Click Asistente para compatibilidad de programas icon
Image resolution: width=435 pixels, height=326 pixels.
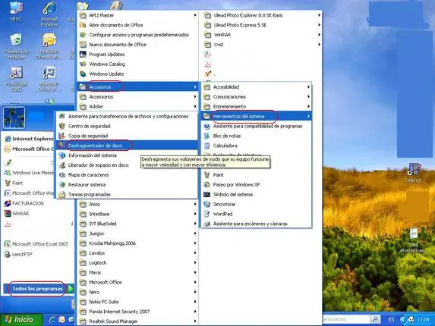click(x=207, y=127)
